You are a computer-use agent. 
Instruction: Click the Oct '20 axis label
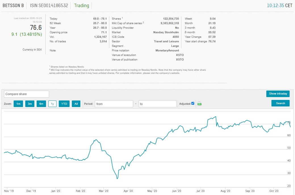coord(274,191)
